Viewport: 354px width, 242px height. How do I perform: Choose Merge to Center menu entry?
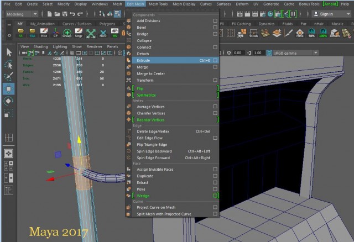(x=151, y=73)
